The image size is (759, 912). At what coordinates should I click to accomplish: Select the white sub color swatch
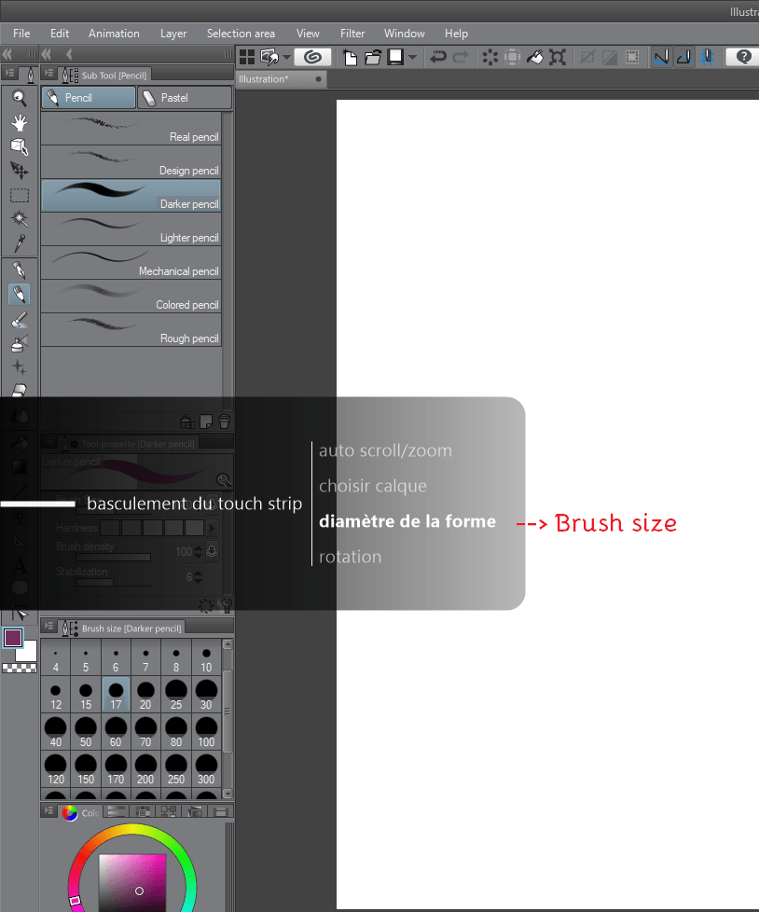pyautogui.click(x=28, y=653)
